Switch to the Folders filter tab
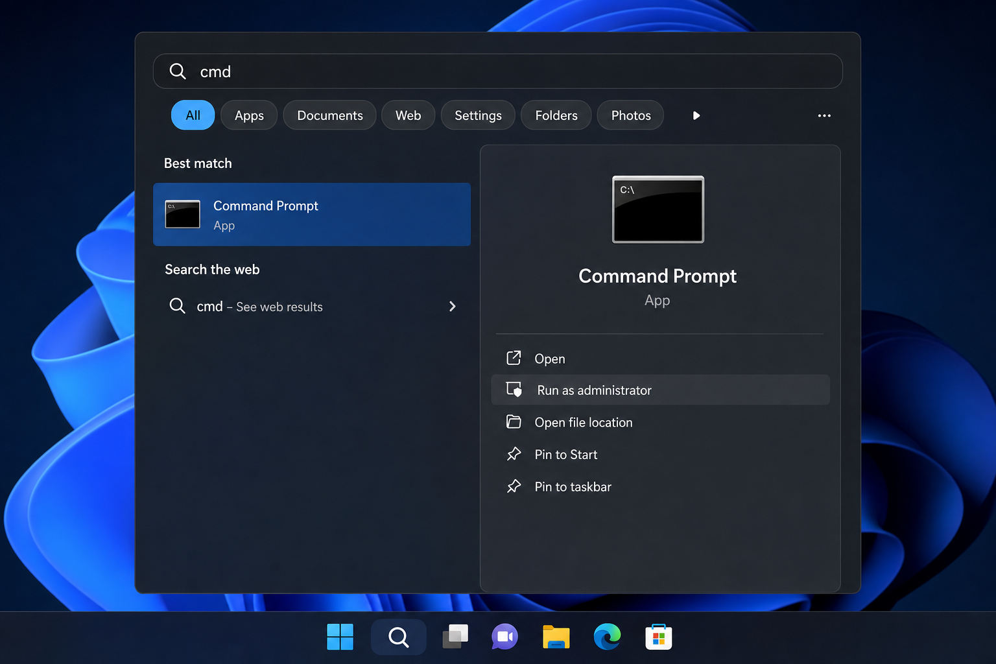996x664 pixels. pyautogui.click(x=556, y=115)
